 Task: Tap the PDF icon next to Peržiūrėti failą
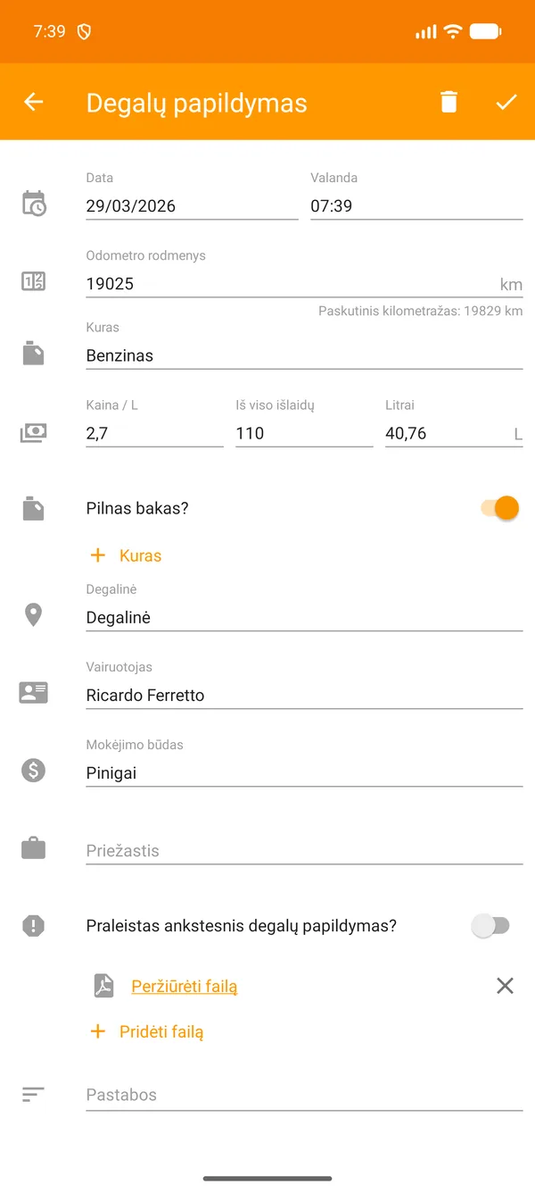click(x=103, y=985)
